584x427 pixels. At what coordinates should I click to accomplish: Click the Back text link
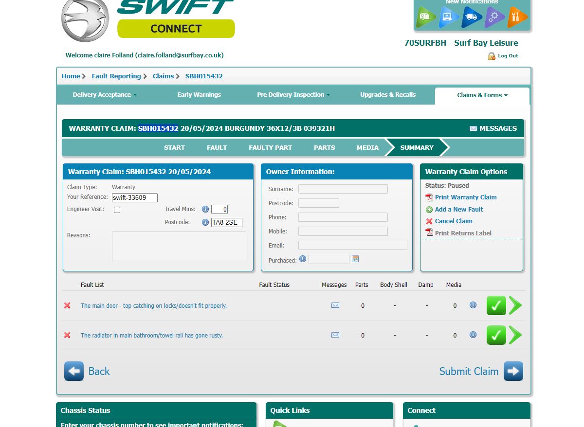tap(99, 371)
